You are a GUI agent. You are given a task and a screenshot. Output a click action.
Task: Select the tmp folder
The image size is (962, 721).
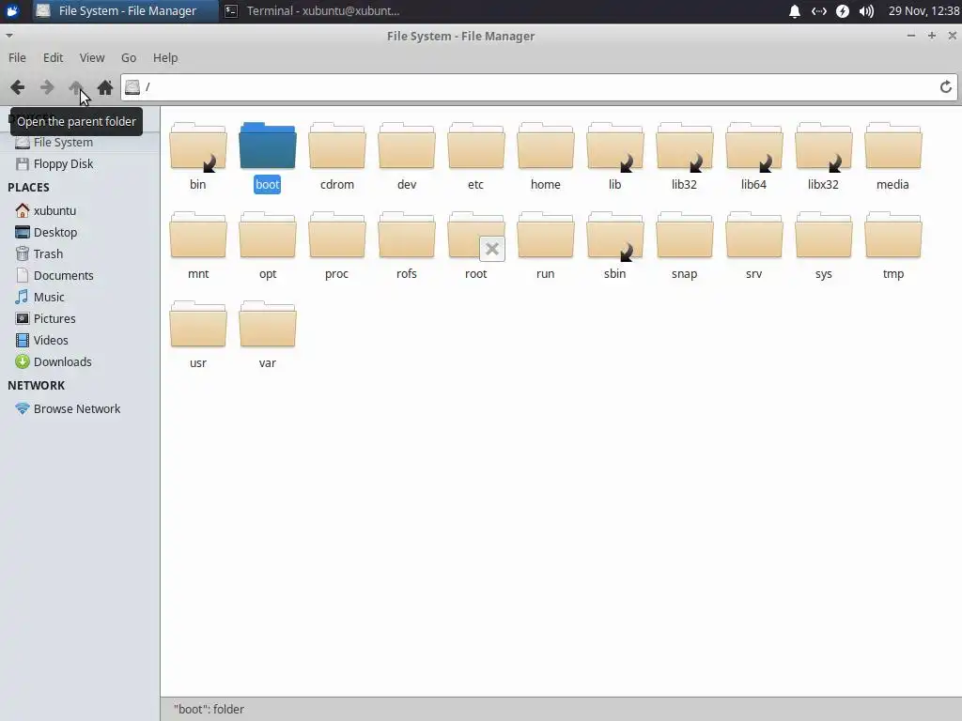click(x=892, y=236)
